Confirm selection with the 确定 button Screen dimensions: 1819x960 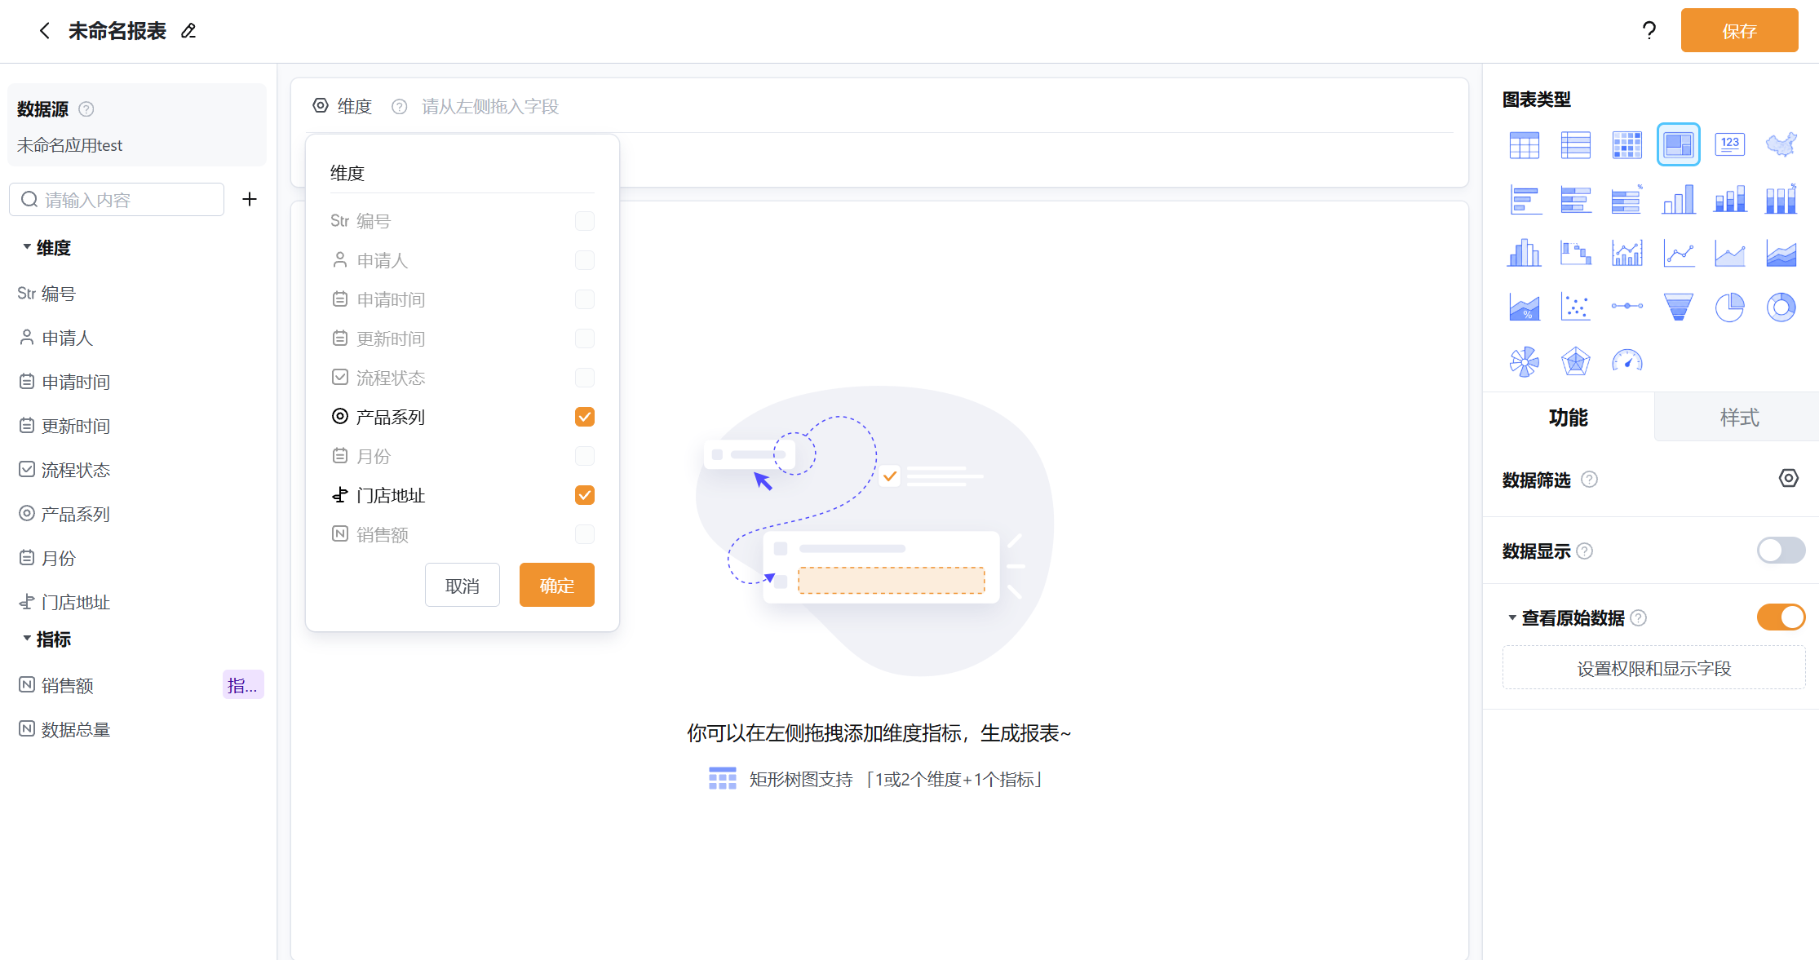556,586
